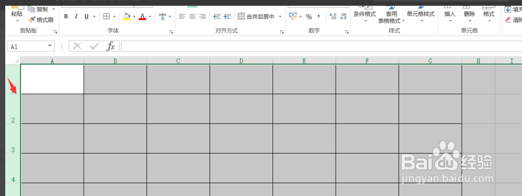
Task: Open the 插入 insert cells menu
Action: 450,14
